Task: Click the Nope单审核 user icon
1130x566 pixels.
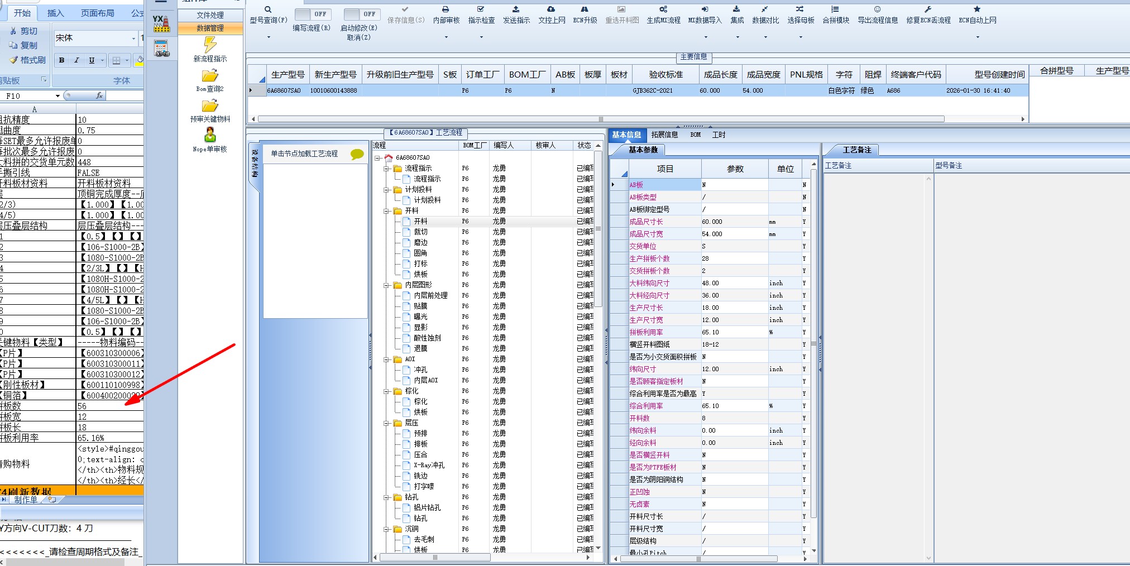Action: [210, 135]
